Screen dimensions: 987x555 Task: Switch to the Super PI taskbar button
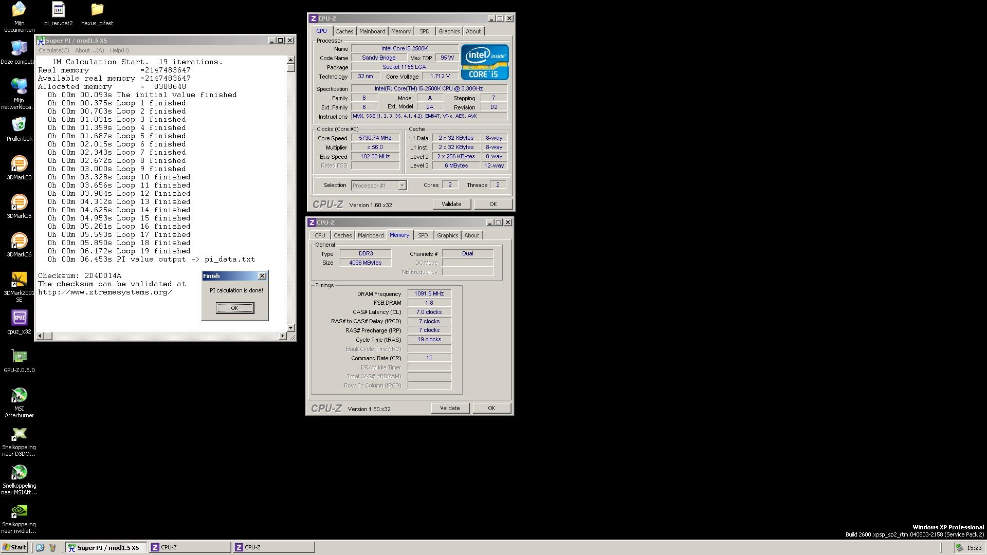click(x=106, y=547)
